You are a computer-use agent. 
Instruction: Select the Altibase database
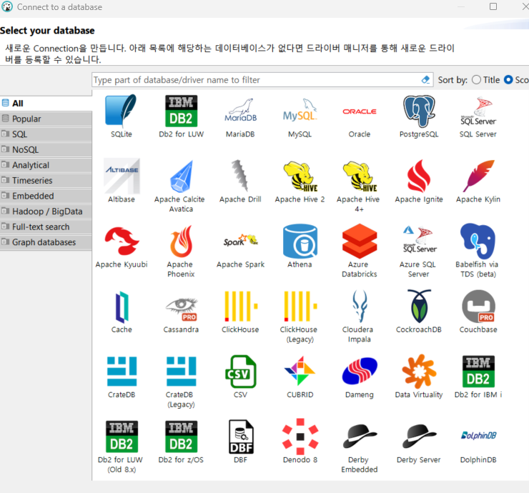(122, 176)
